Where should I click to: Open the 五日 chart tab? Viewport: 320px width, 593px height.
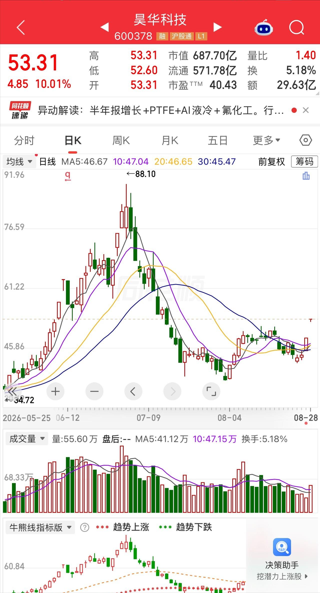click(218, 140)
